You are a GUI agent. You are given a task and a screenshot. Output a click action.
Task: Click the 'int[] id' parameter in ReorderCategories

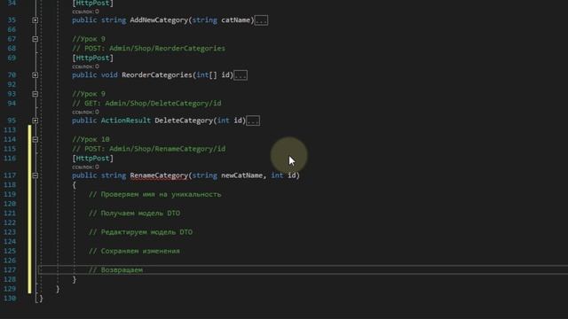(213, 75)
